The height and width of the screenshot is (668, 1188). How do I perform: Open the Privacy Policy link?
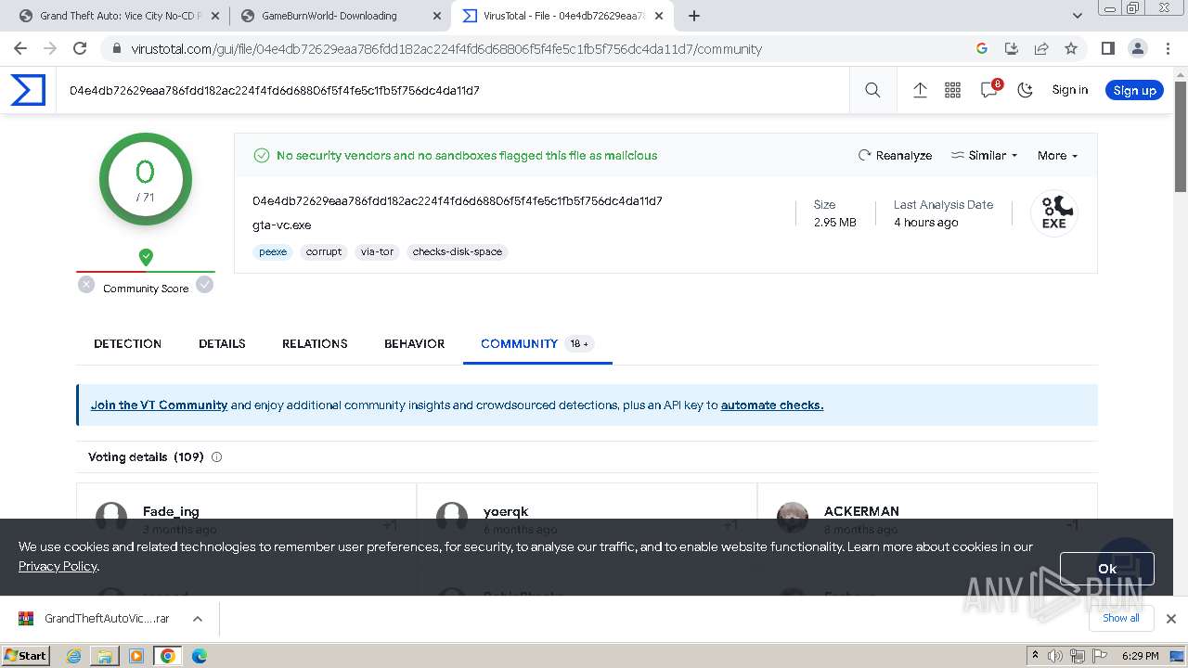(58, 566)
